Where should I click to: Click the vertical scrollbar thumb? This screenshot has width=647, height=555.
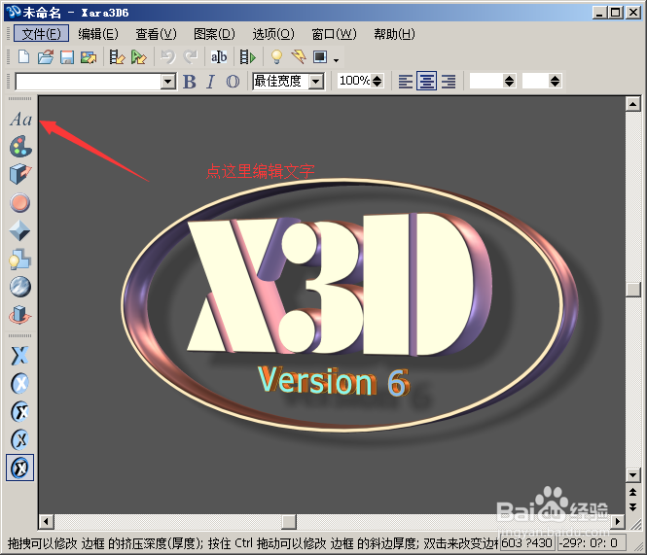(x=633, y=290)
